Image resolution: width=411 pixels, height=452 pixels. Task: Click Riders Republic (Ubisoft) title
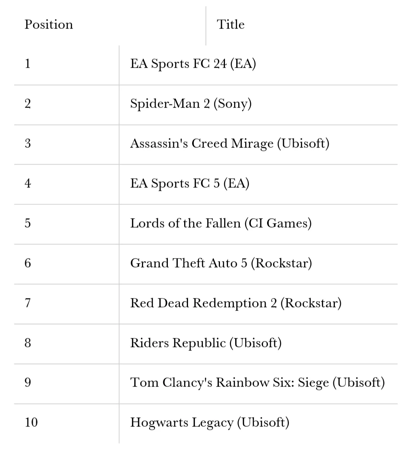[206, 343]
